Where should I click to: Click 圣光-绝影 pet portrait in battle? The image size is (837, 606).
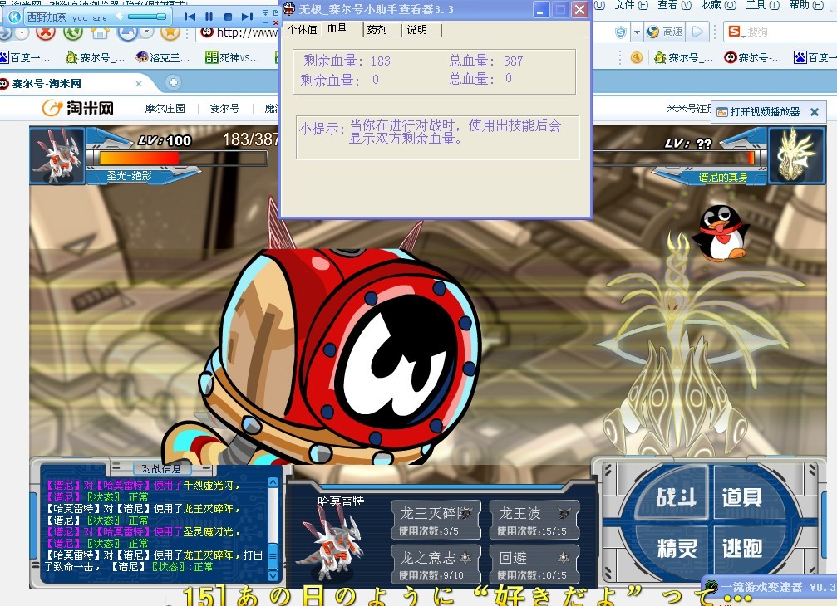(x=57, y=155)
